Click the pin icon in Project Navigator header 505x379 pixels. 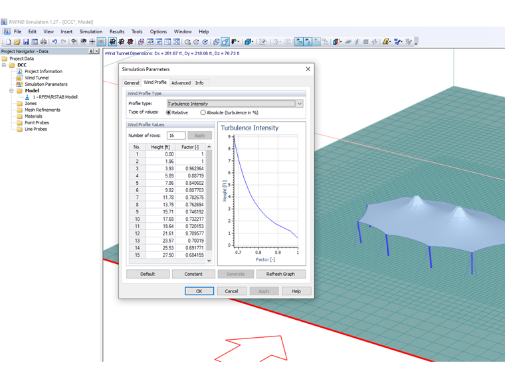(91, 51)
